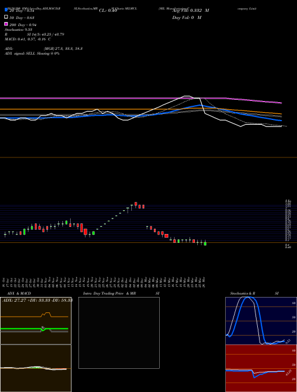Click the 'ADX & MACD' panel title
The height and width of the screenshot is (392, 297).
click(19, 293)
